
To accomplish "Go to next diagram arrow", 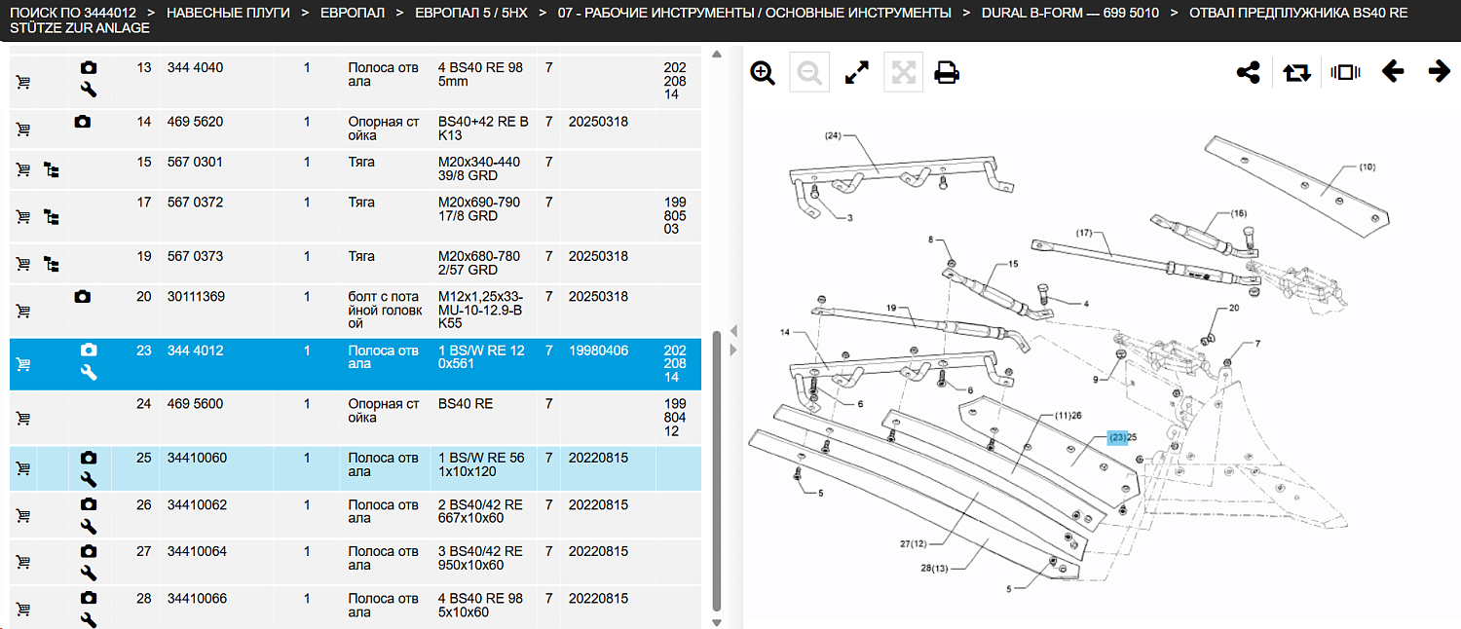I will (1440, 72).
